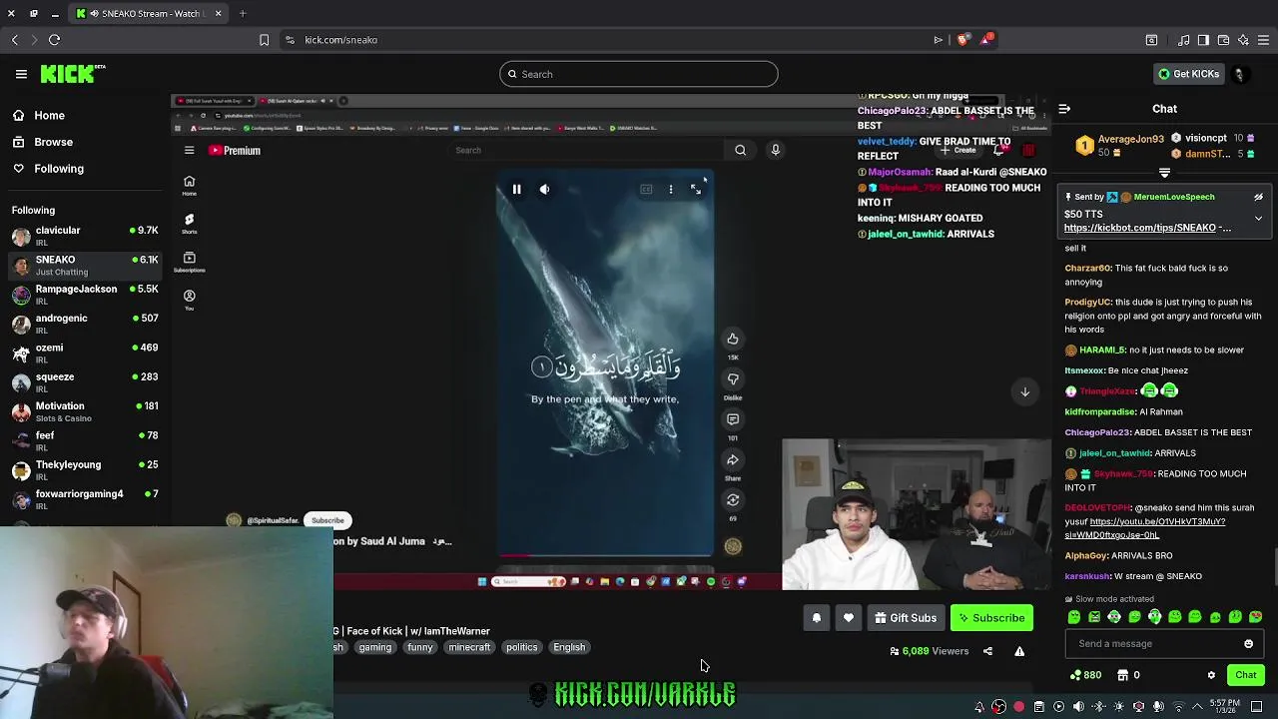Collapse the chat panel arrow icon
Viewport: 1278px width, 719px height.
pos(1064,109)
